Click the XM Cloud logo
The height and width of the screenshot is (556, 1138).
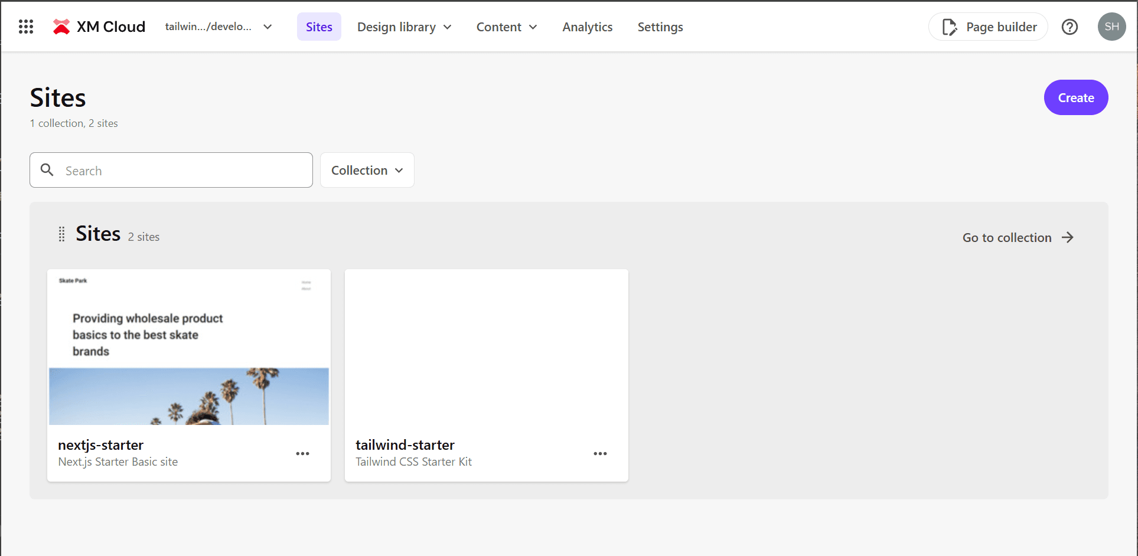click(99, 27)
